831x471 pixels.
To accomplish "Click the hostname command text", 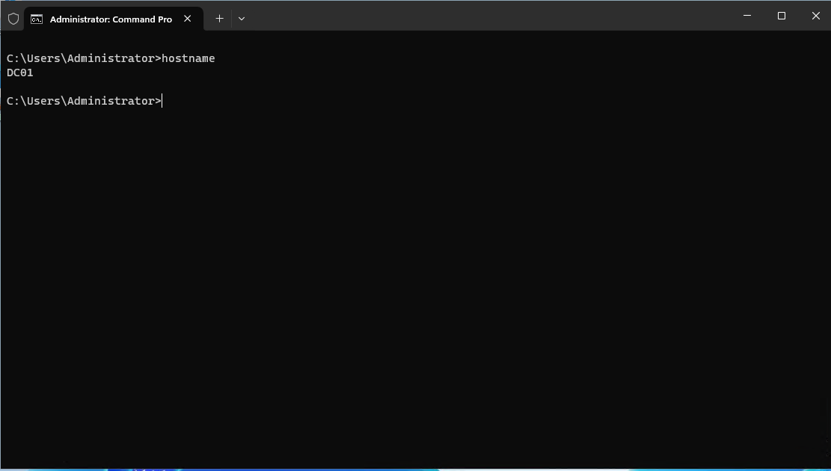I will click(188, 58).
